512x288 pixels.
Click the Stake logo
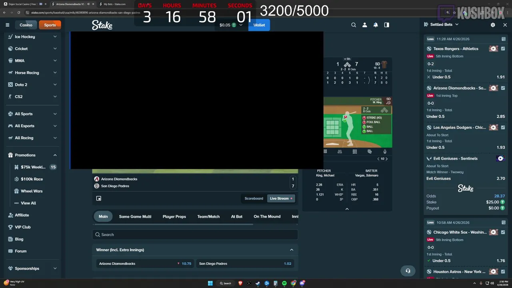point(102,25)
